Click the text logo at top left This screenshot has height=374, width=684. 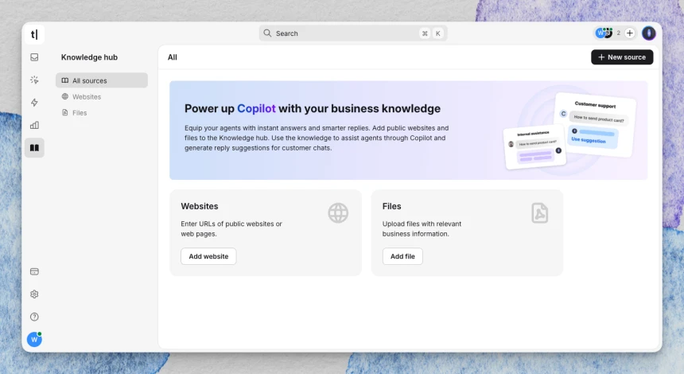34,34
